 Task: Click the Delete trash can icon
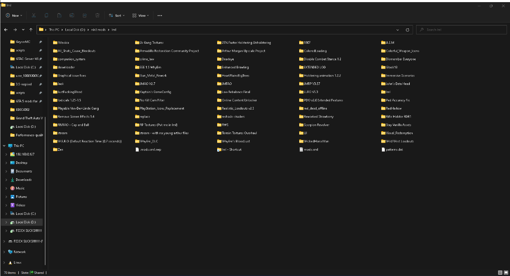(97, 15)
